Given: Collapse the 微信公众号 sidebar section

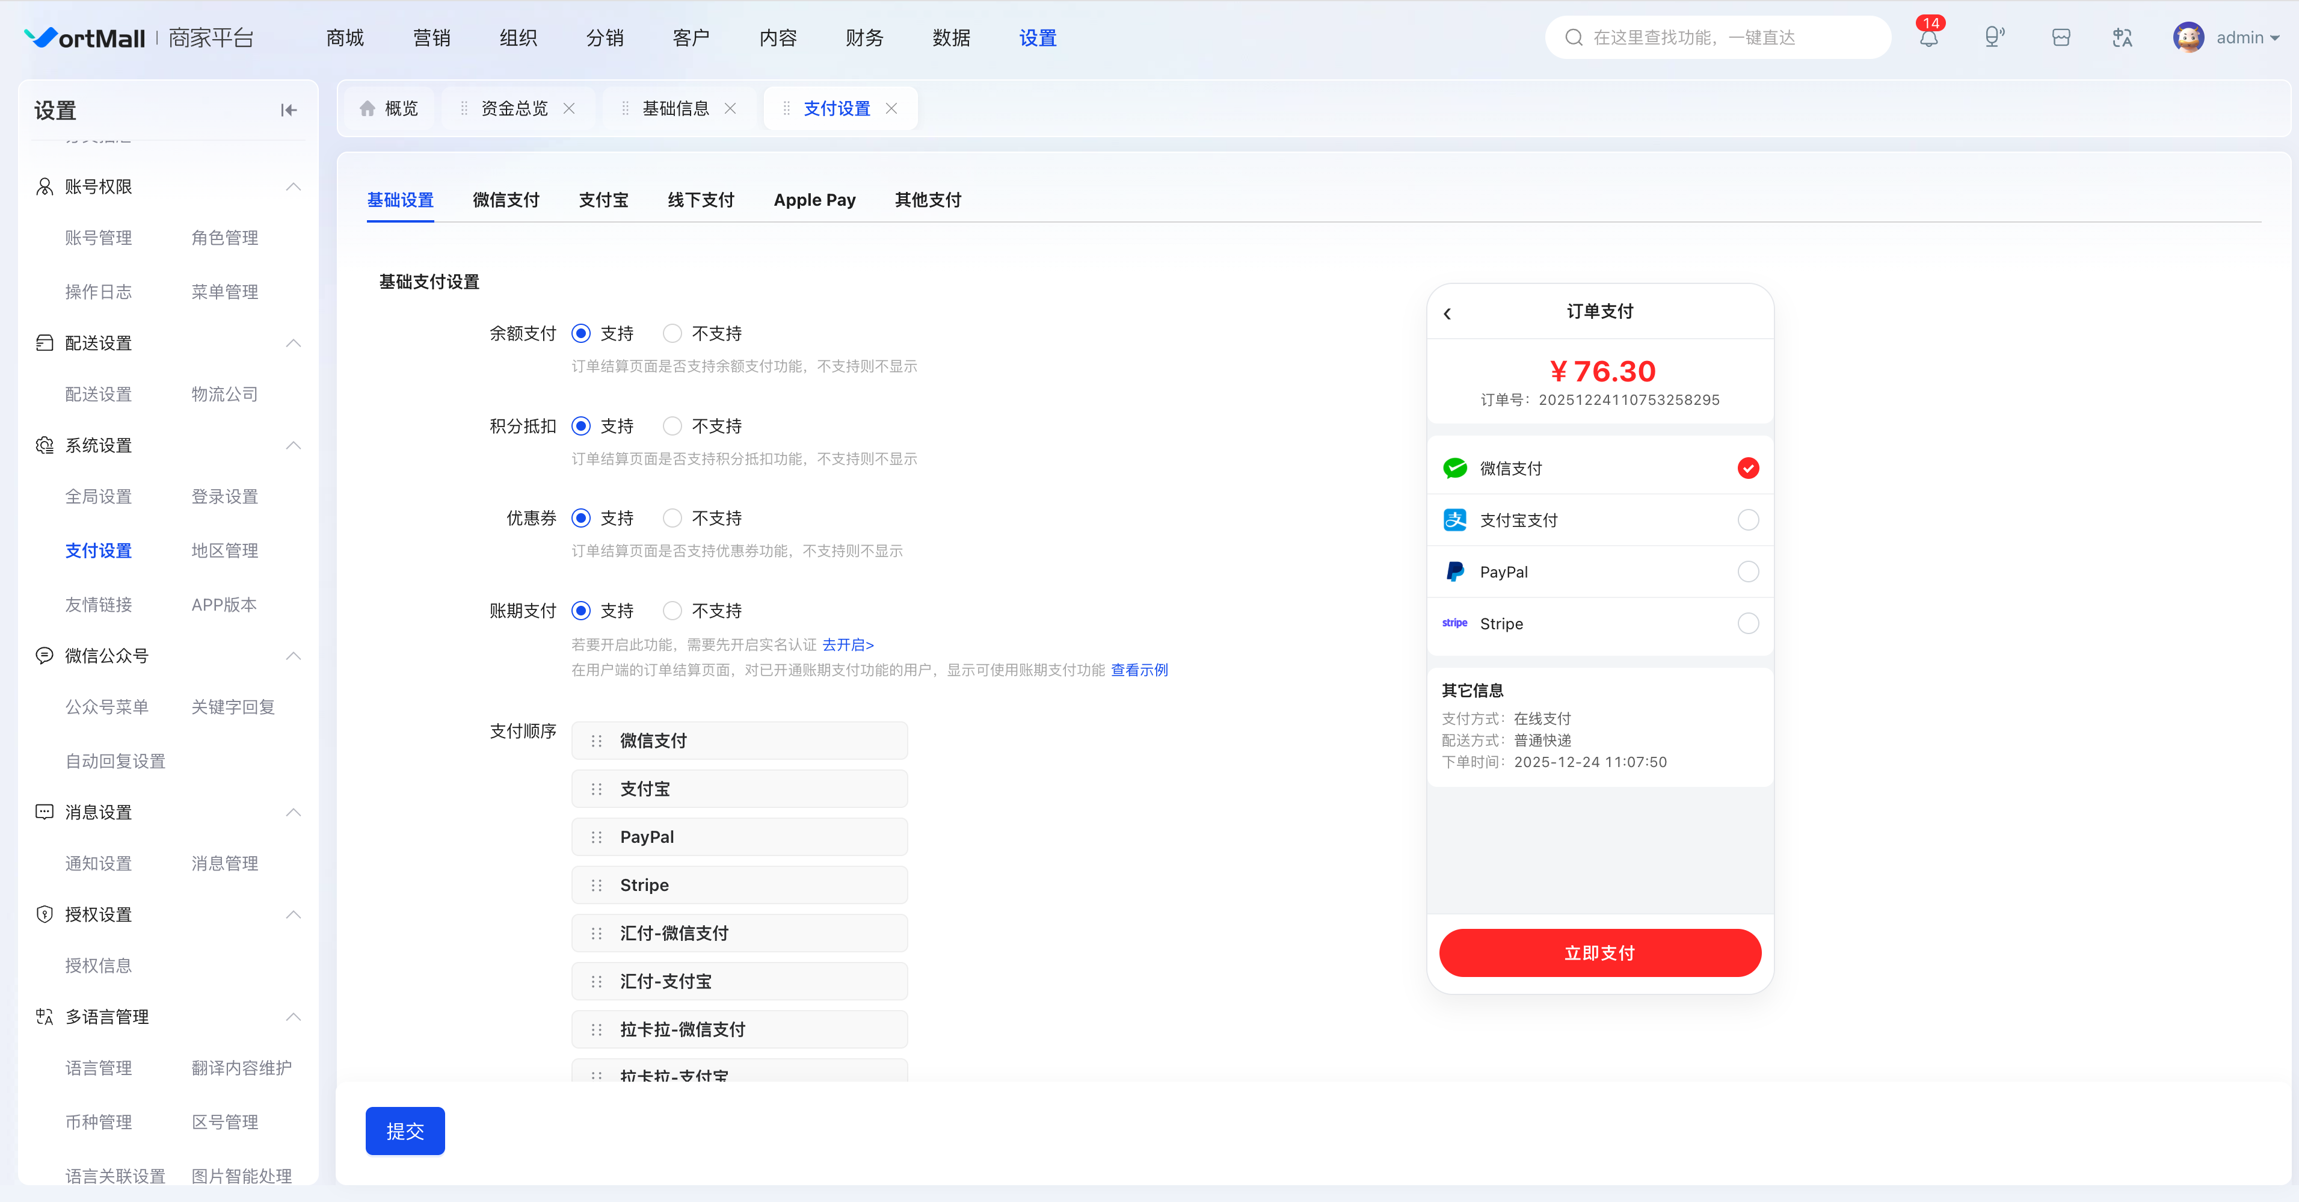Looking at the screenshot, I should (294, 656).
